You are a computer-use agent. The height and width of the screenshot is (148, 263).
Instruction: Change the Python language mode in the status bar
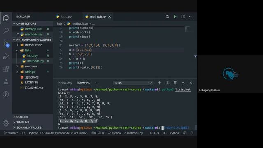(174, 133)
